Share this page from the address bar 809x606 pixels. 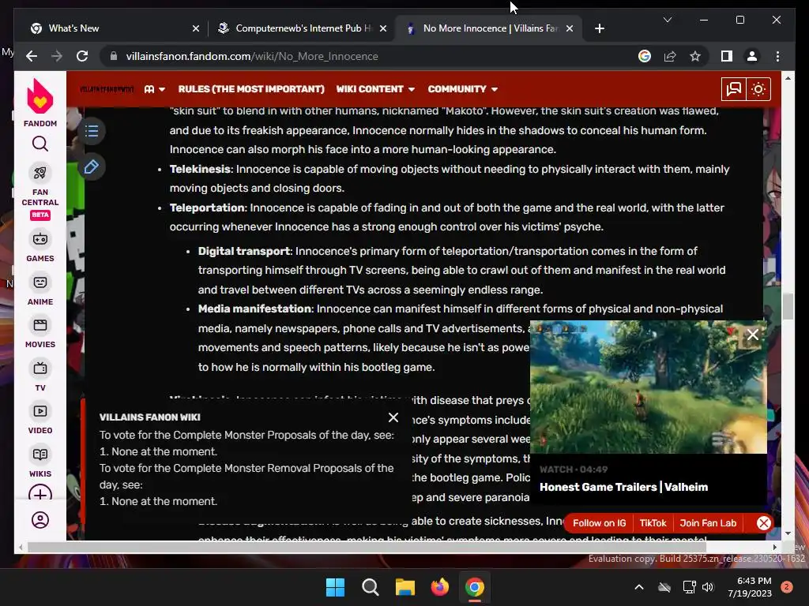[x=670, y=56]
